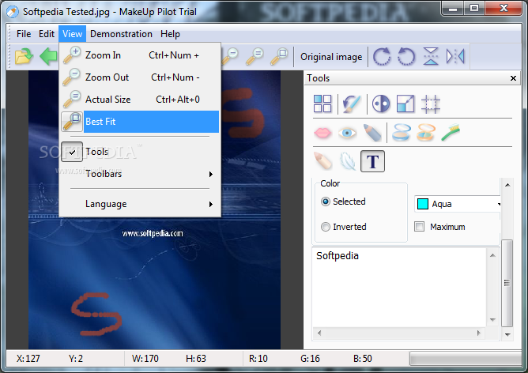
Task: Click the Tools panel scroll down arrow
Action: coord(507,334)
